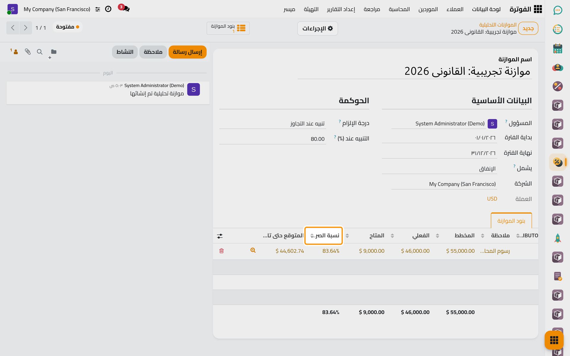This screenshot has width=570, height=356.
Task: Click the النشاط button
Action: tap(125, 52)
